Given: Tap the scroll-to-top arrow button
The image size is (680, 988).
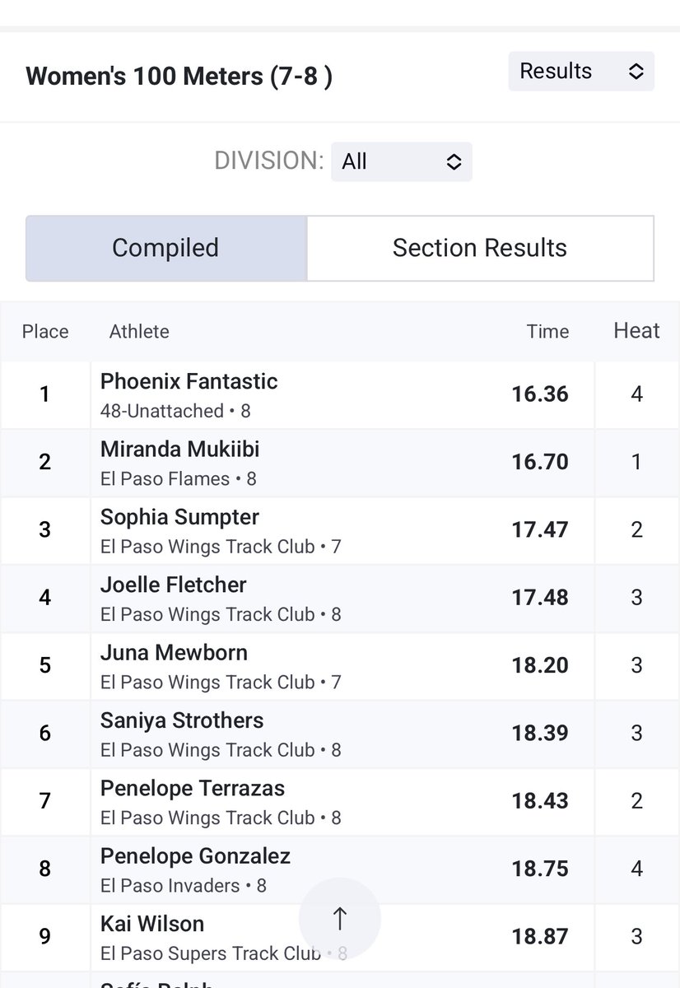Looking at the screenshot, I should pyautogui.click(x=339, y=919).
